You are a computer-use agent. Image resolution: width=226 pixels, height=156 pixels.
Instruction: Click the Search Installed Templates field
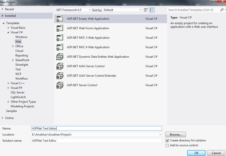pos(193,10)
